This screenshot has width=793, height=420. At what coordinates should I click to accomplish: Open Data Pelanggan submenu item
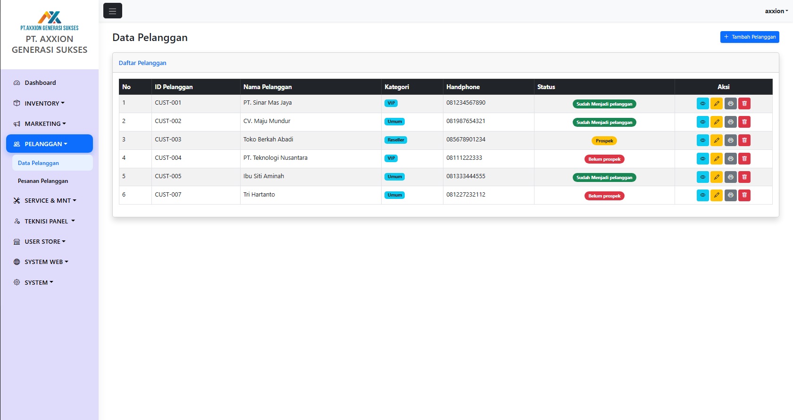[52, 163]
